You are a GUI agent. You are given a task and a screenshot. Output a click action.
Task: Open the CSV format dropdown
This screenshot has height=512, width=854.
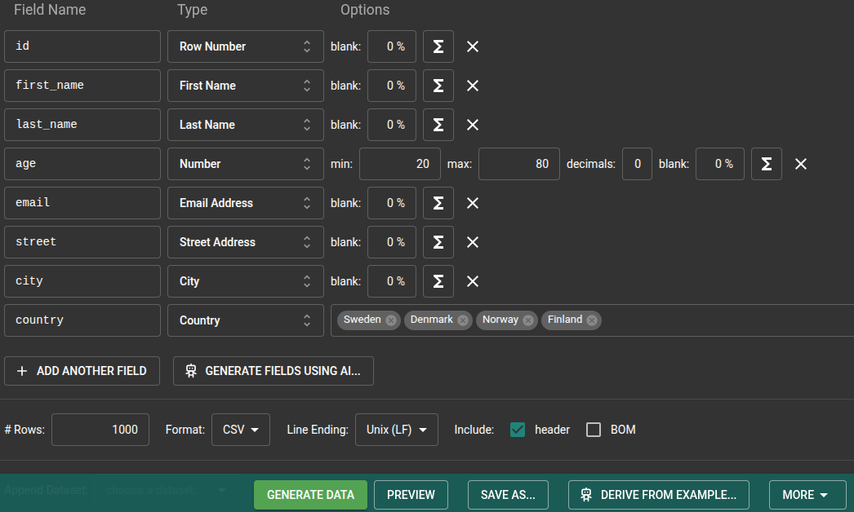pos(241,430)
